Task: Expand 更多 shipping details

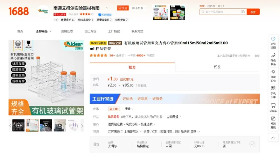Action: point(195,132)
